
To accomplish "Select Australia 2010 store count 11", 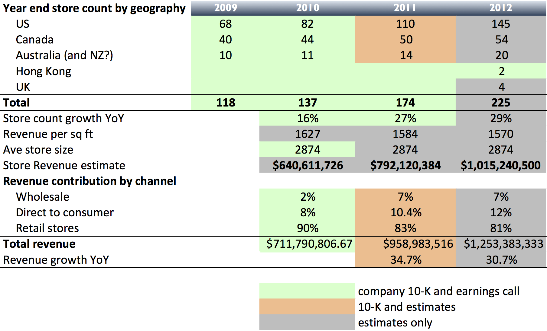I will pyautogui.click(x=308, y=55).
